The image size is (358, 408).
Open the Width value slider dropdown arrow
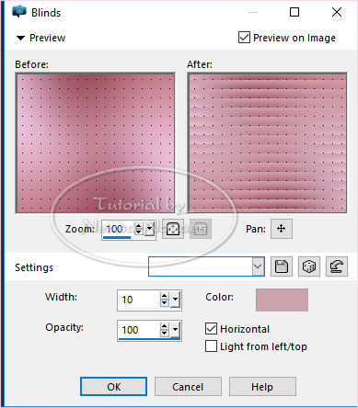176,300
